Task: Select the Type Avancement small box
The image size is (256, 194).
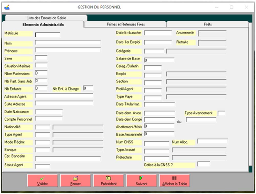Action: (x=221, y=113)
